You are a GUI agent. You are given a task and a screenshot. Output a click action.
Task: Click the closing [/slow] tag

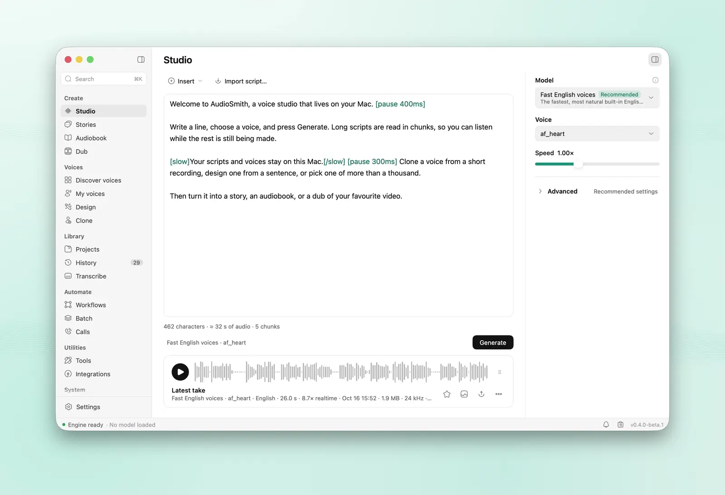tap(334, 162)
